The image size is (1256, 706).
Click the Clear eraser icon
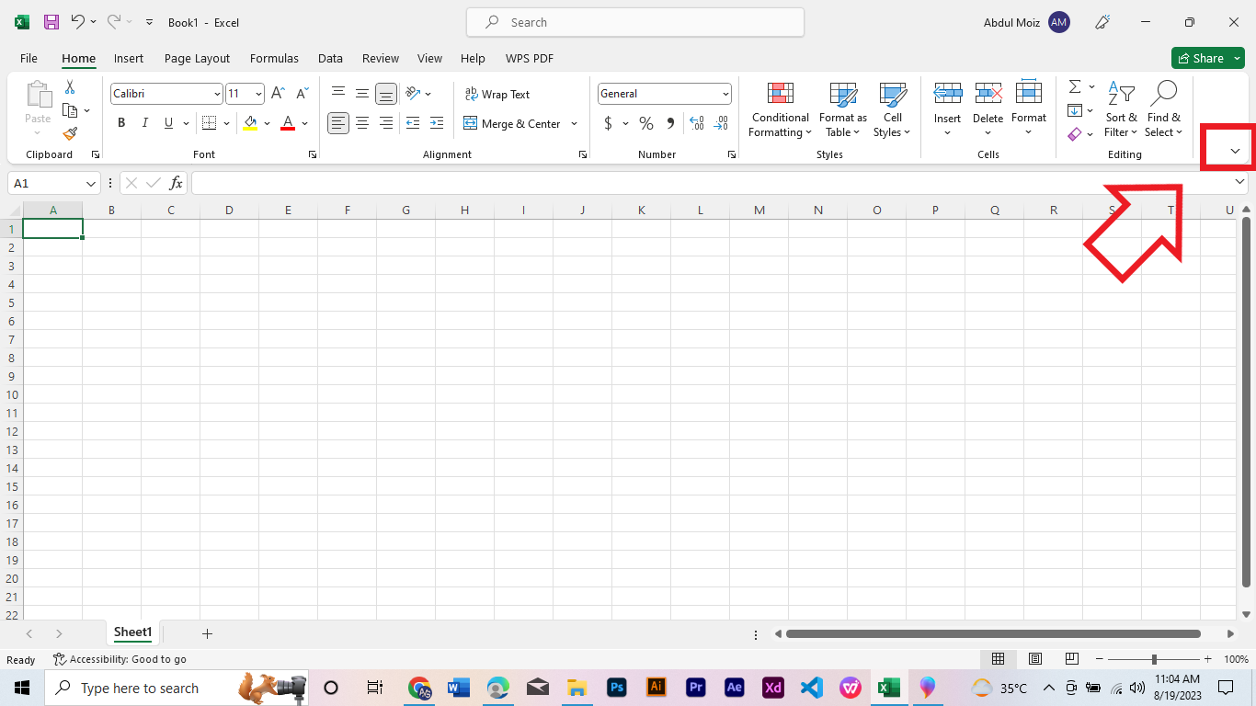coord(1075,134)
